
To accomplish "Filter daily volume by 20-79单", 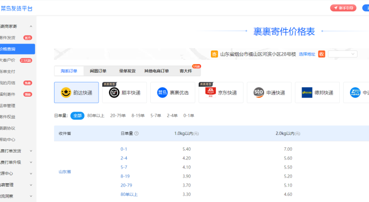I will (x=118, y=115).
